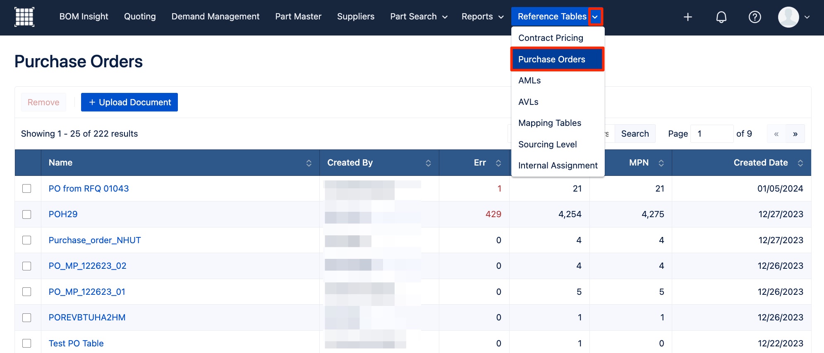Viewport: 824px width, 353px height.
Task: Open PO from RFQ 01043 link
Action: point(89,189)
